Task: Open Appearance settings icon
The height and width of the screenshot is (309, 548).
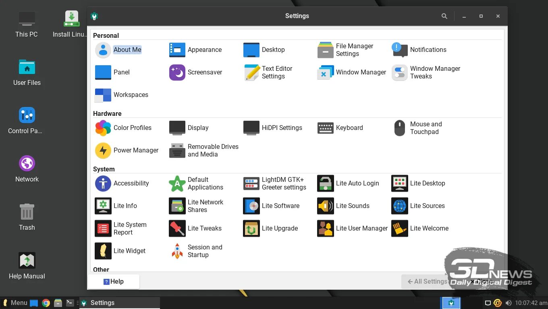Action: tap(177, 50)
